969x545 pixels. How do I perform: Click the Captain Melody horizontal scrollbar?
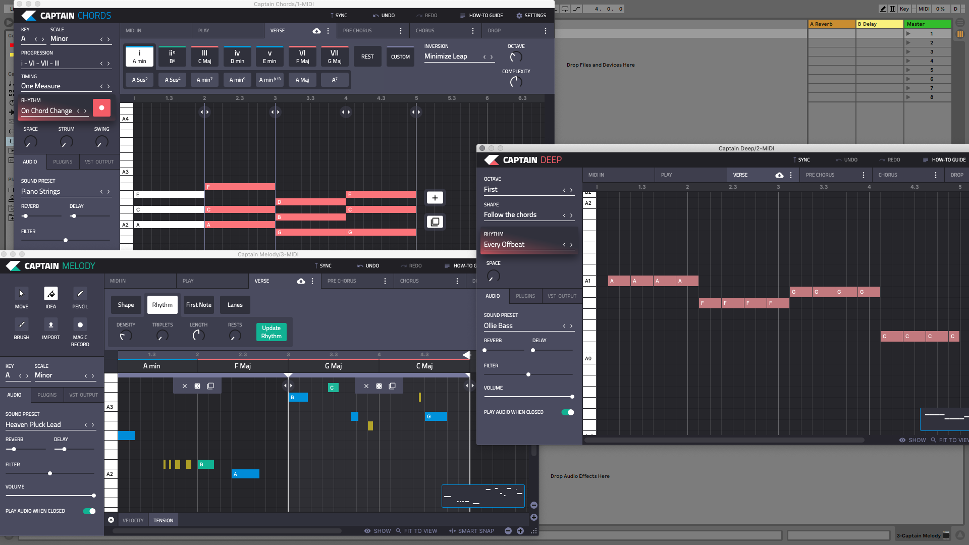click(227, 531)
